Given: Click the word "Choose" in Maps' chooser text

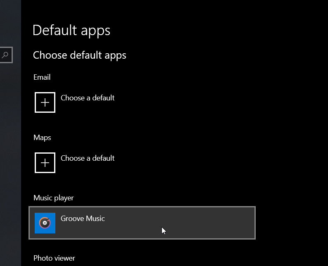Looking at the screenshot, I should (72, 158).
